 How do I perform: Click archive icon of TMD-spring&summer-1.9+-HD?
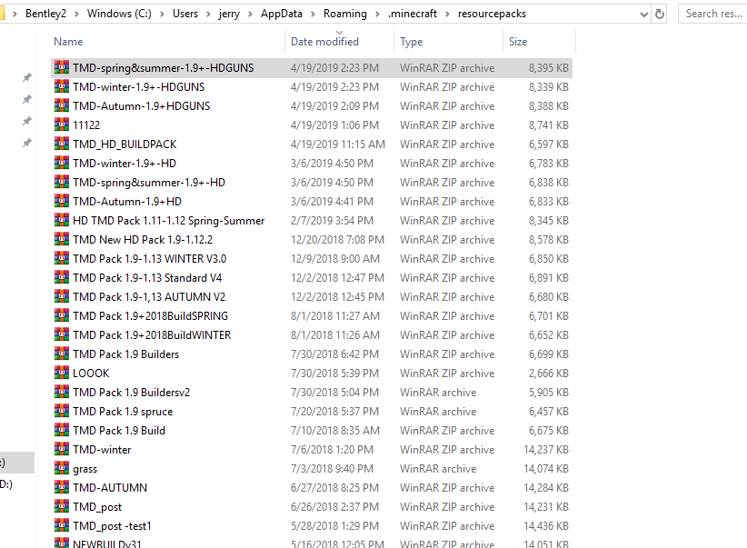click(x=62, y=182)
